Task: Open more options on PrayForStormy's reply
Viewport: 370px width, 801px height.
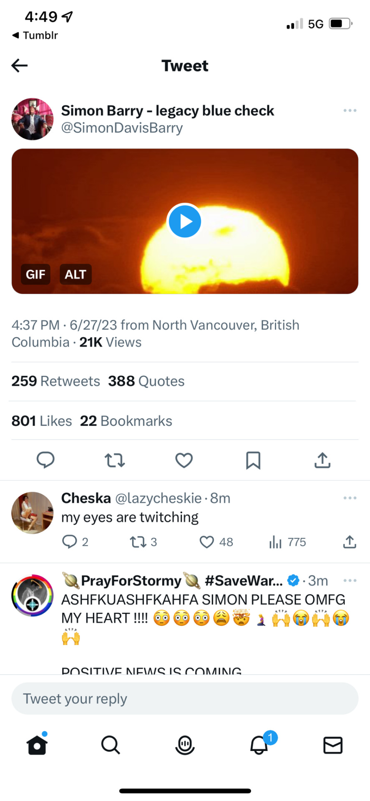Action: coord(350,580)
